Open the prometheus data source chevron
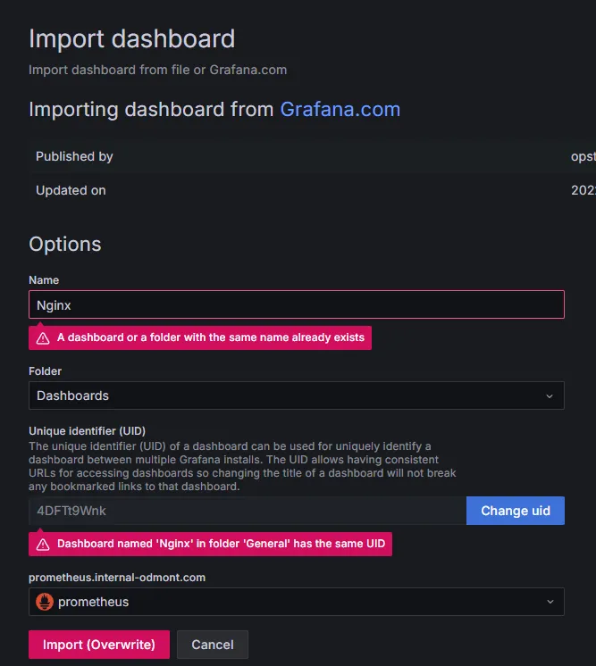The image size is (596, 666). coord(550,602)
